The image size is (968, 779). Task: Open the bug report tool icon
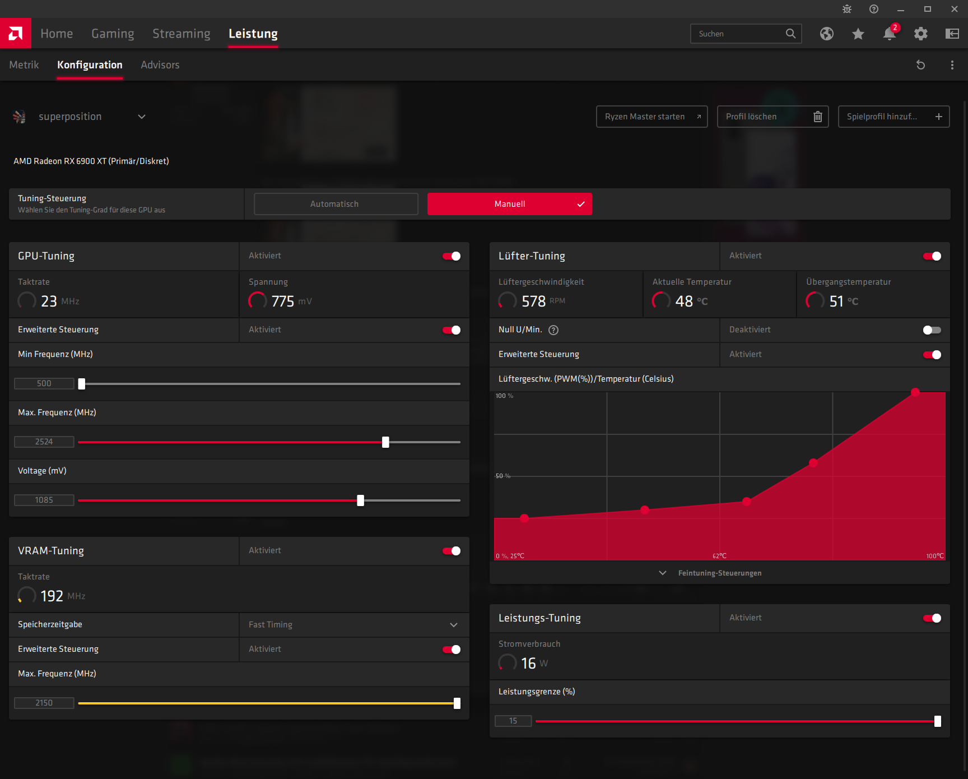click(847, 9)
